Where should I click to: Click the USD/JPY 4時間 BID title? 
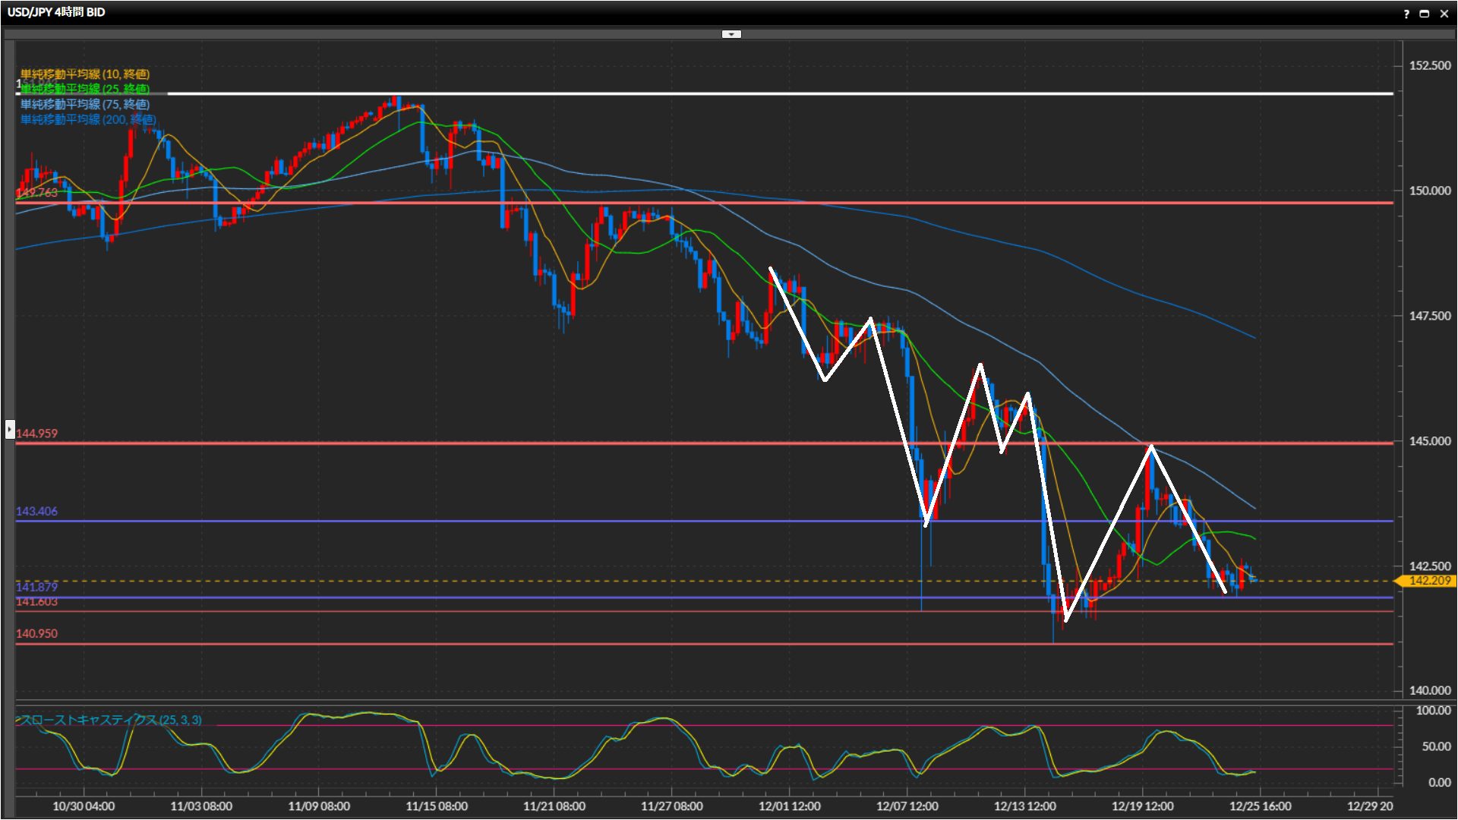(x=56, y=12)
